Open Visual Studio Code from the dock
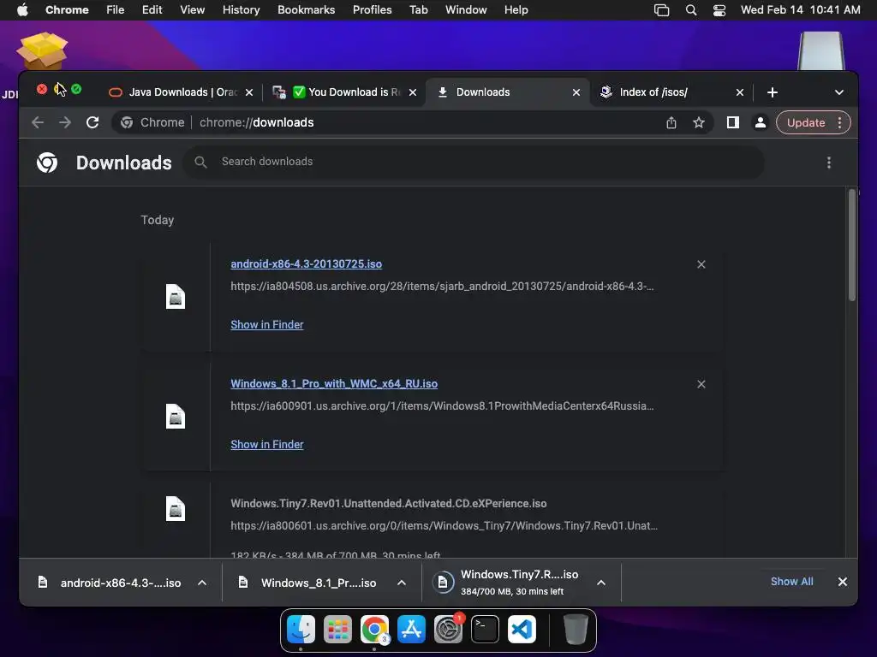 [522, 630]
